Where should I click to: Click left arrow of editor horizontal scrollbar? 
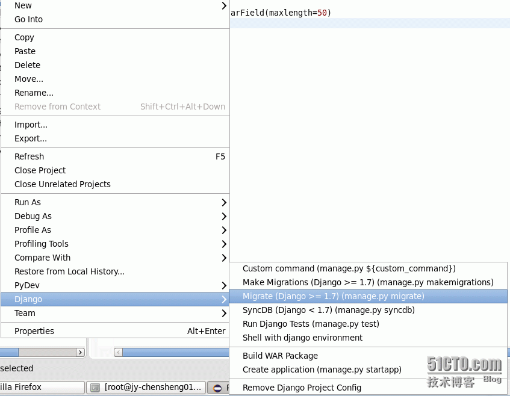[119, 352]
